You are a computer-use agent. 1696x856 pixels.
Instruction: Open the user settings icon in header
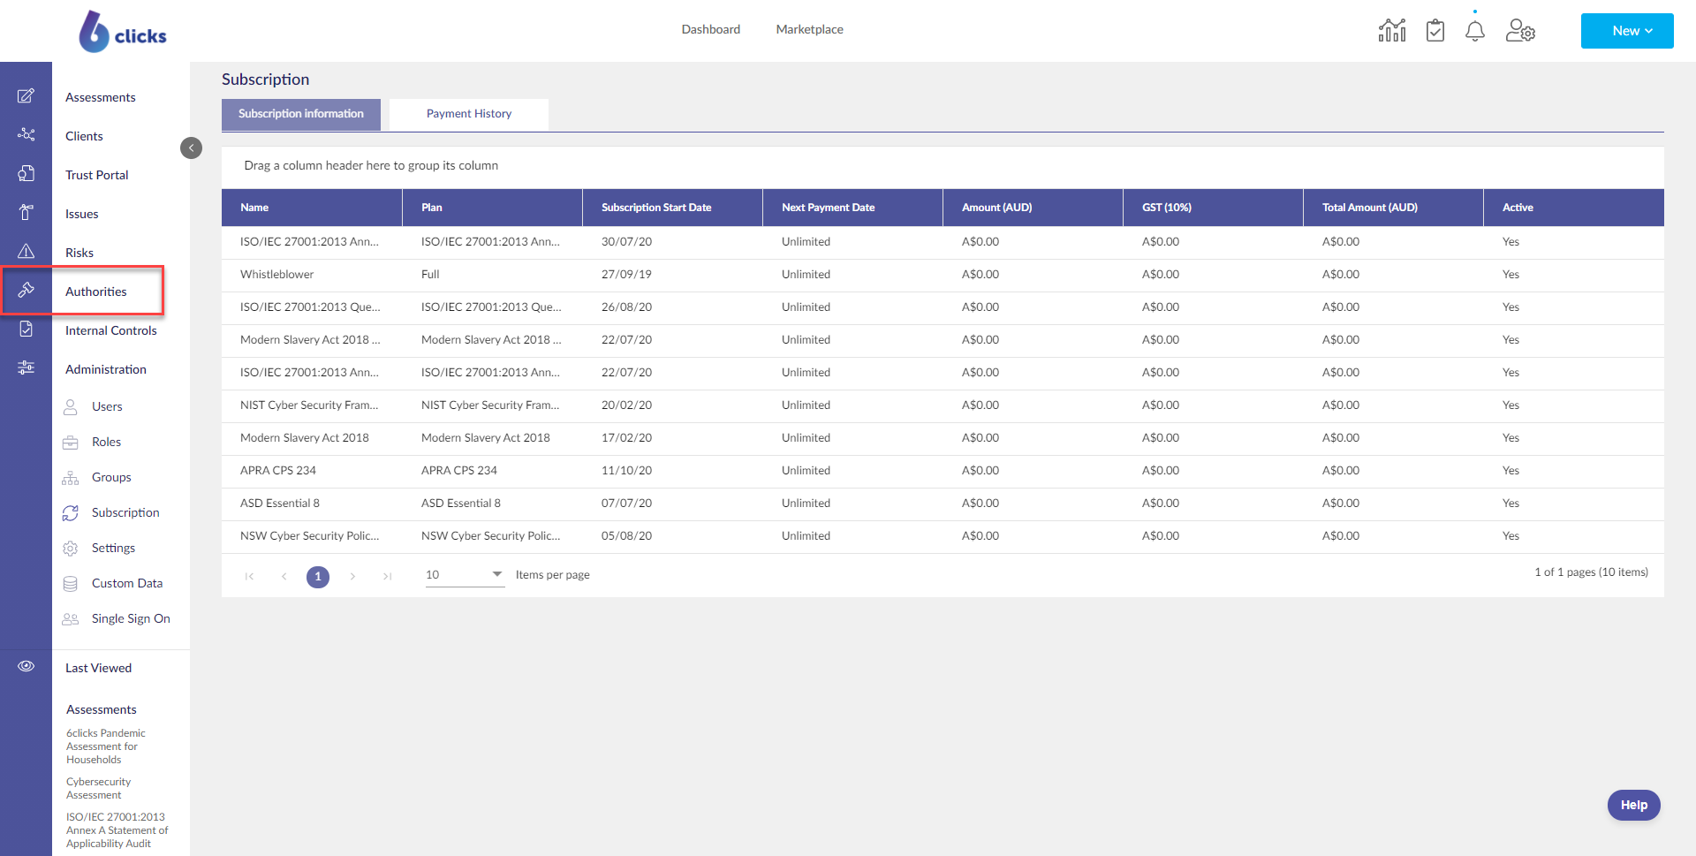pos(1520,31)
